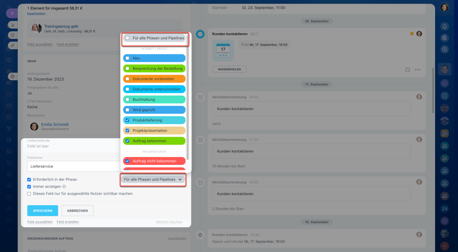Screen dimensions: 458x252
Task: Click the alarm clock icon beside 18:00 reminder
Action: [x=200, y=97]
